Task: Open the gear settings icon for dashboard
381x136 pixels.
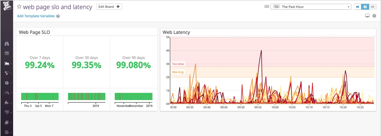Action: click(374, 16)
